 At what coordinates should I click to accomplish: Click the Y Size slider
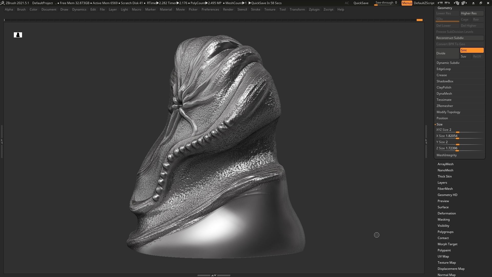point(459,142)
